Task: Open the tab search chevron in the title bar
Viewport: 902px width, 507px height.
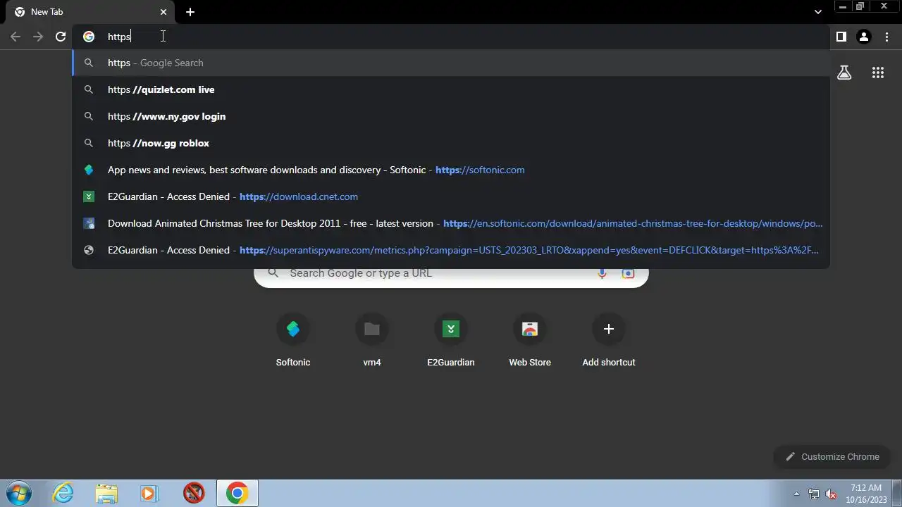Action: (817, 12)
